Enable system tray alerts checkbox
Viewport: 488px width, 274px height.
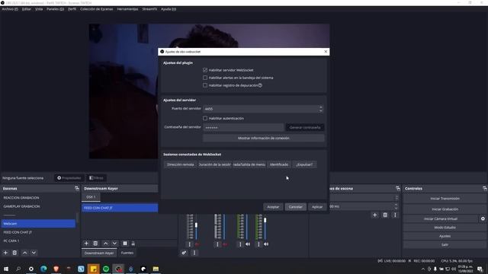point(205,78)
